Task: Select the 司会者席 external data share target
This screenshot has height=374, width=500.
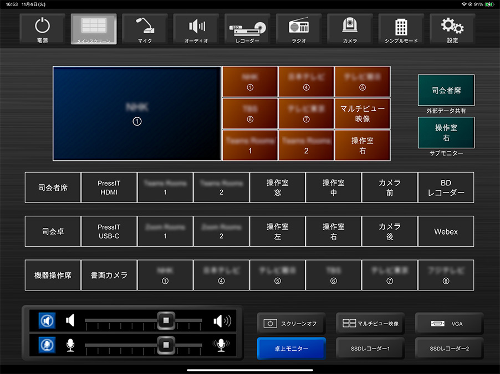Action: [446, 90]
